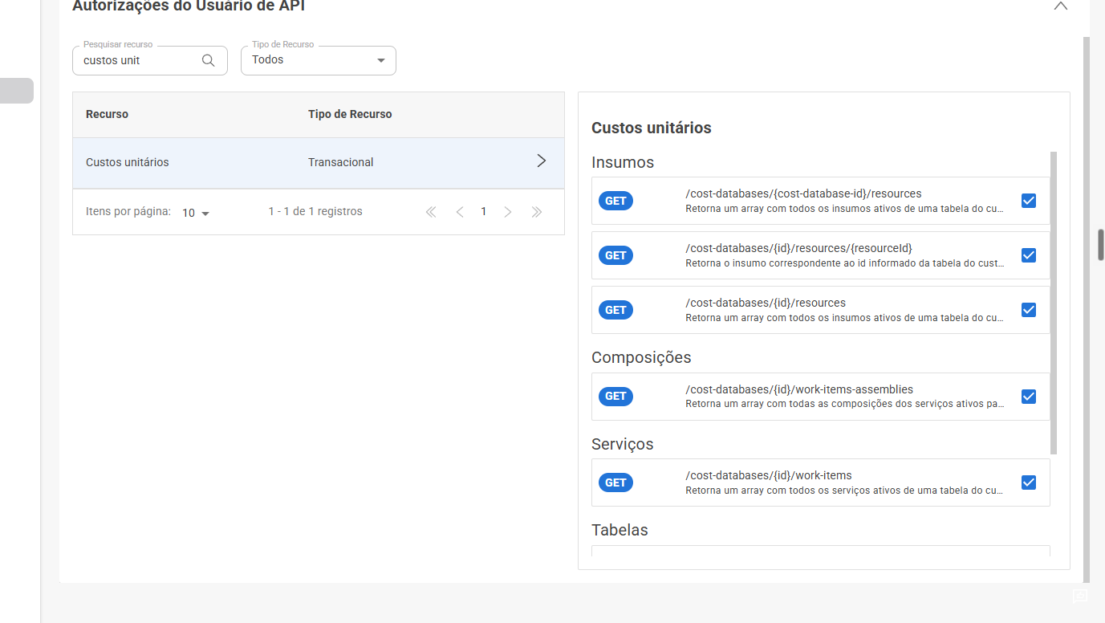The height and width of the screenshot is (623, 1105).
Task: Click the endpoint list scrollbar in details panel
Action: [1054, 303]
